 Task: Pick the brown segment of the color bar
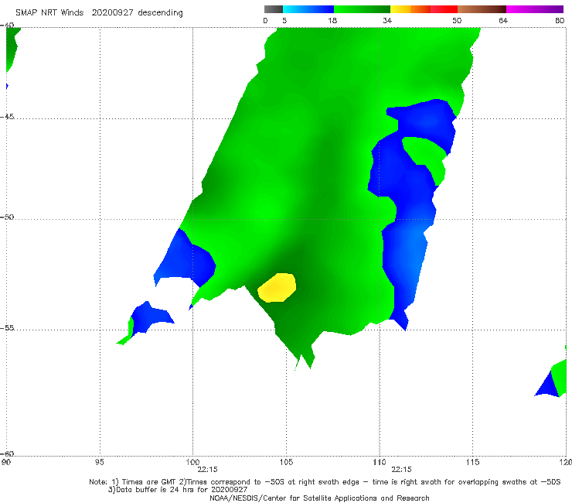tap(482, 9)
